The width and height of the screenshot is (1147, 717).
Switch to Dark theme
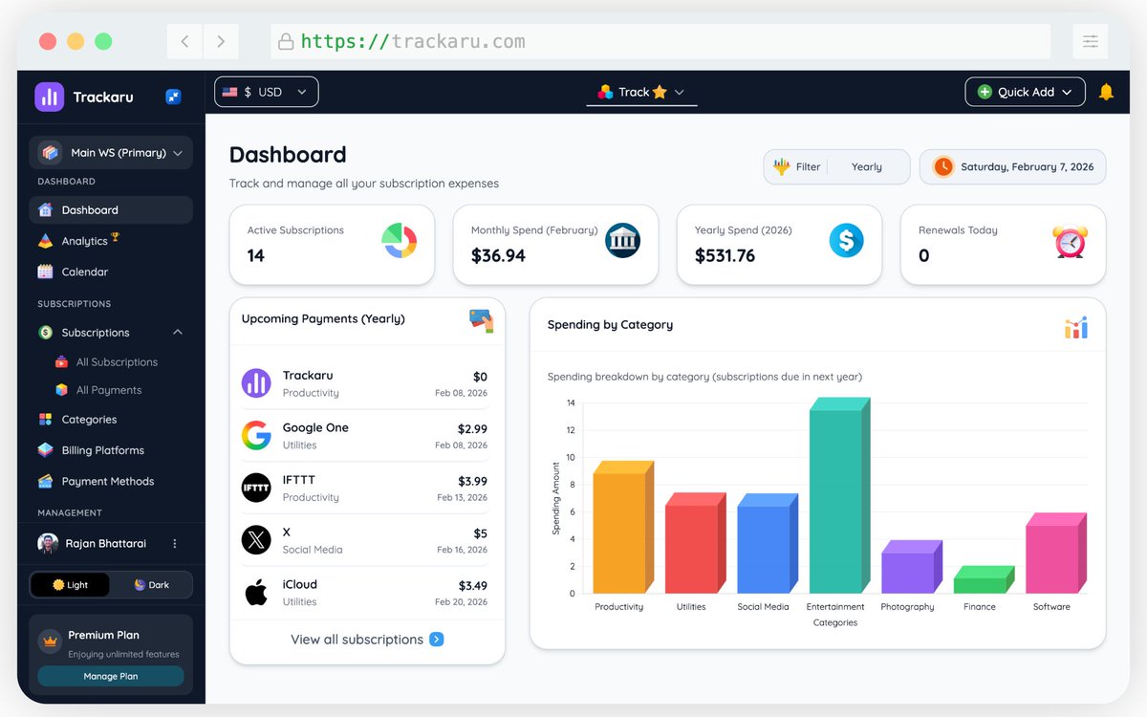(151, 585)
